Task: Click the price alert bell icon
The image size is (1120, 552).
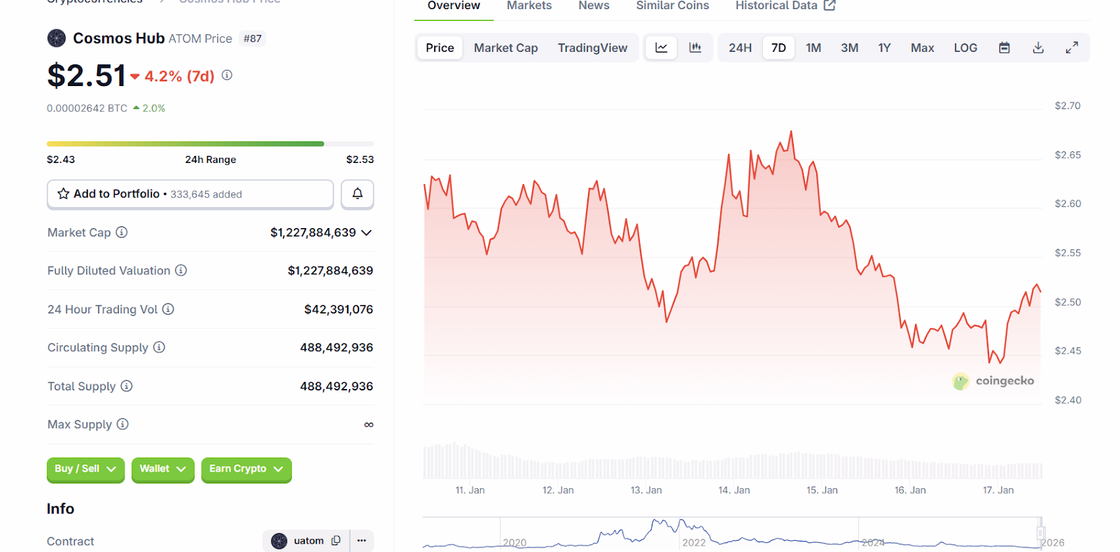Action: pos(357,194)
